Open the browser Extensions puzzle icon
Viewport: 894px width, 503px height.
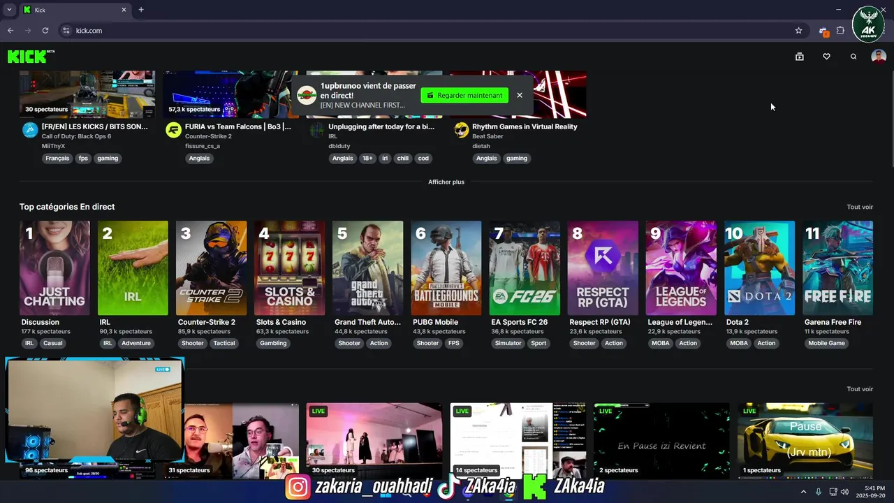tap(840, 31)
